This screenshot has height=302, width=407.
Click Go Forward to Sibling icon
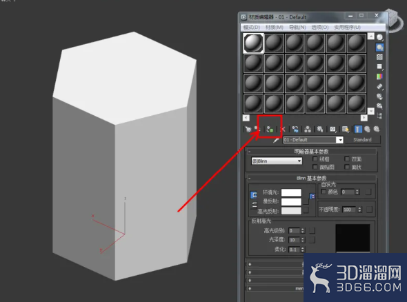[377, 129]
